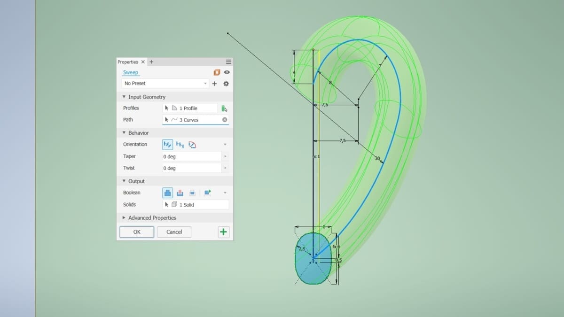This screenshot has height=317, width=564.
Task: Select the Fixed orientation icon
Action: pos(180,144)
